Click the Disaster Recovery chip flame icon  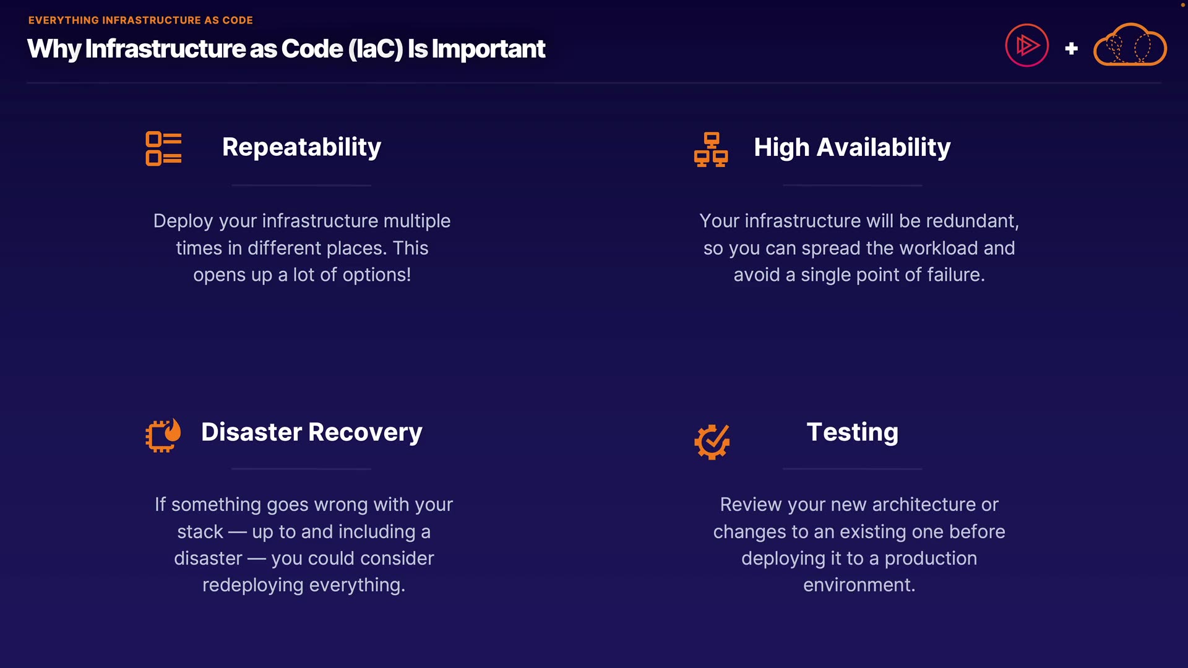coord(163,435)
